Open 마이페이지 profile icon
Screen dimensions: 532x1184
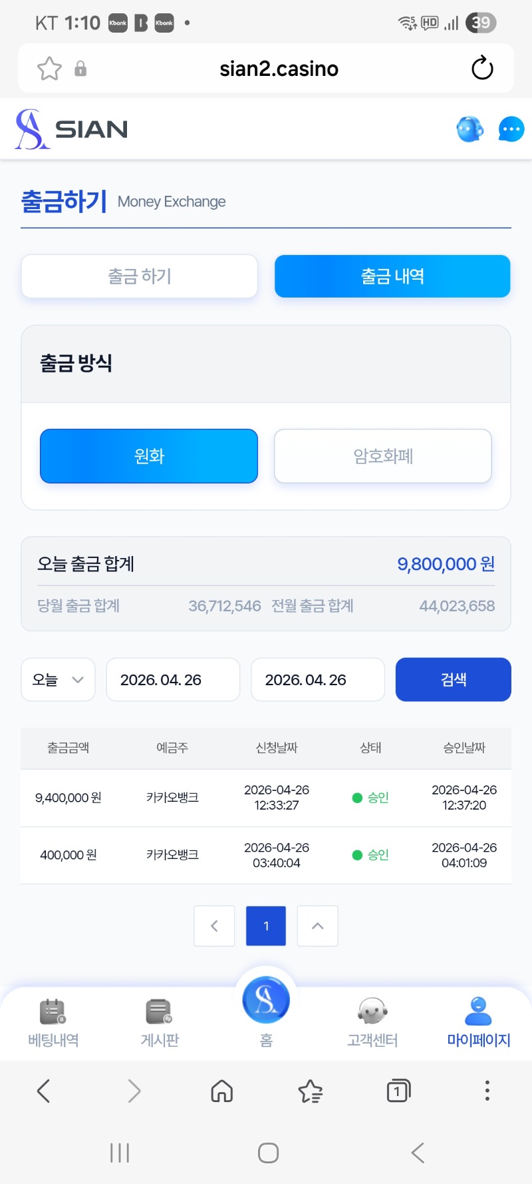[x=478, y=1012]
